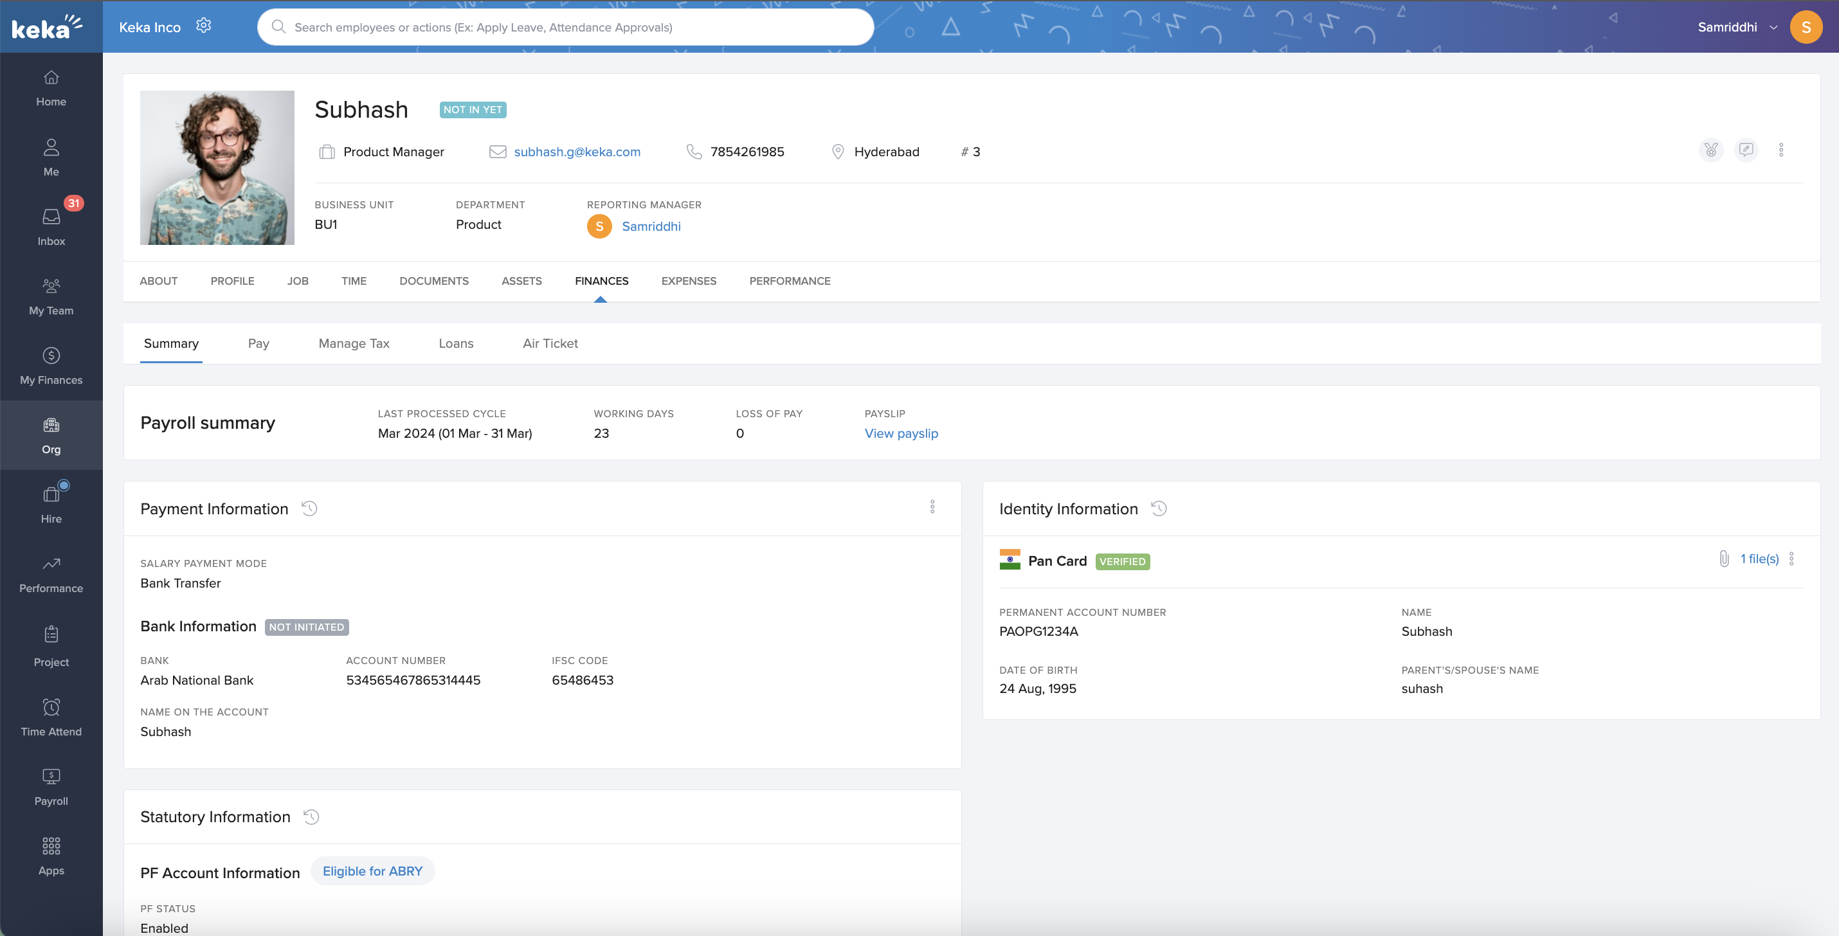Screen dimensions: 1839x936
Task: Open Pan Card options kebab menu
Action: coord(1791,559)
